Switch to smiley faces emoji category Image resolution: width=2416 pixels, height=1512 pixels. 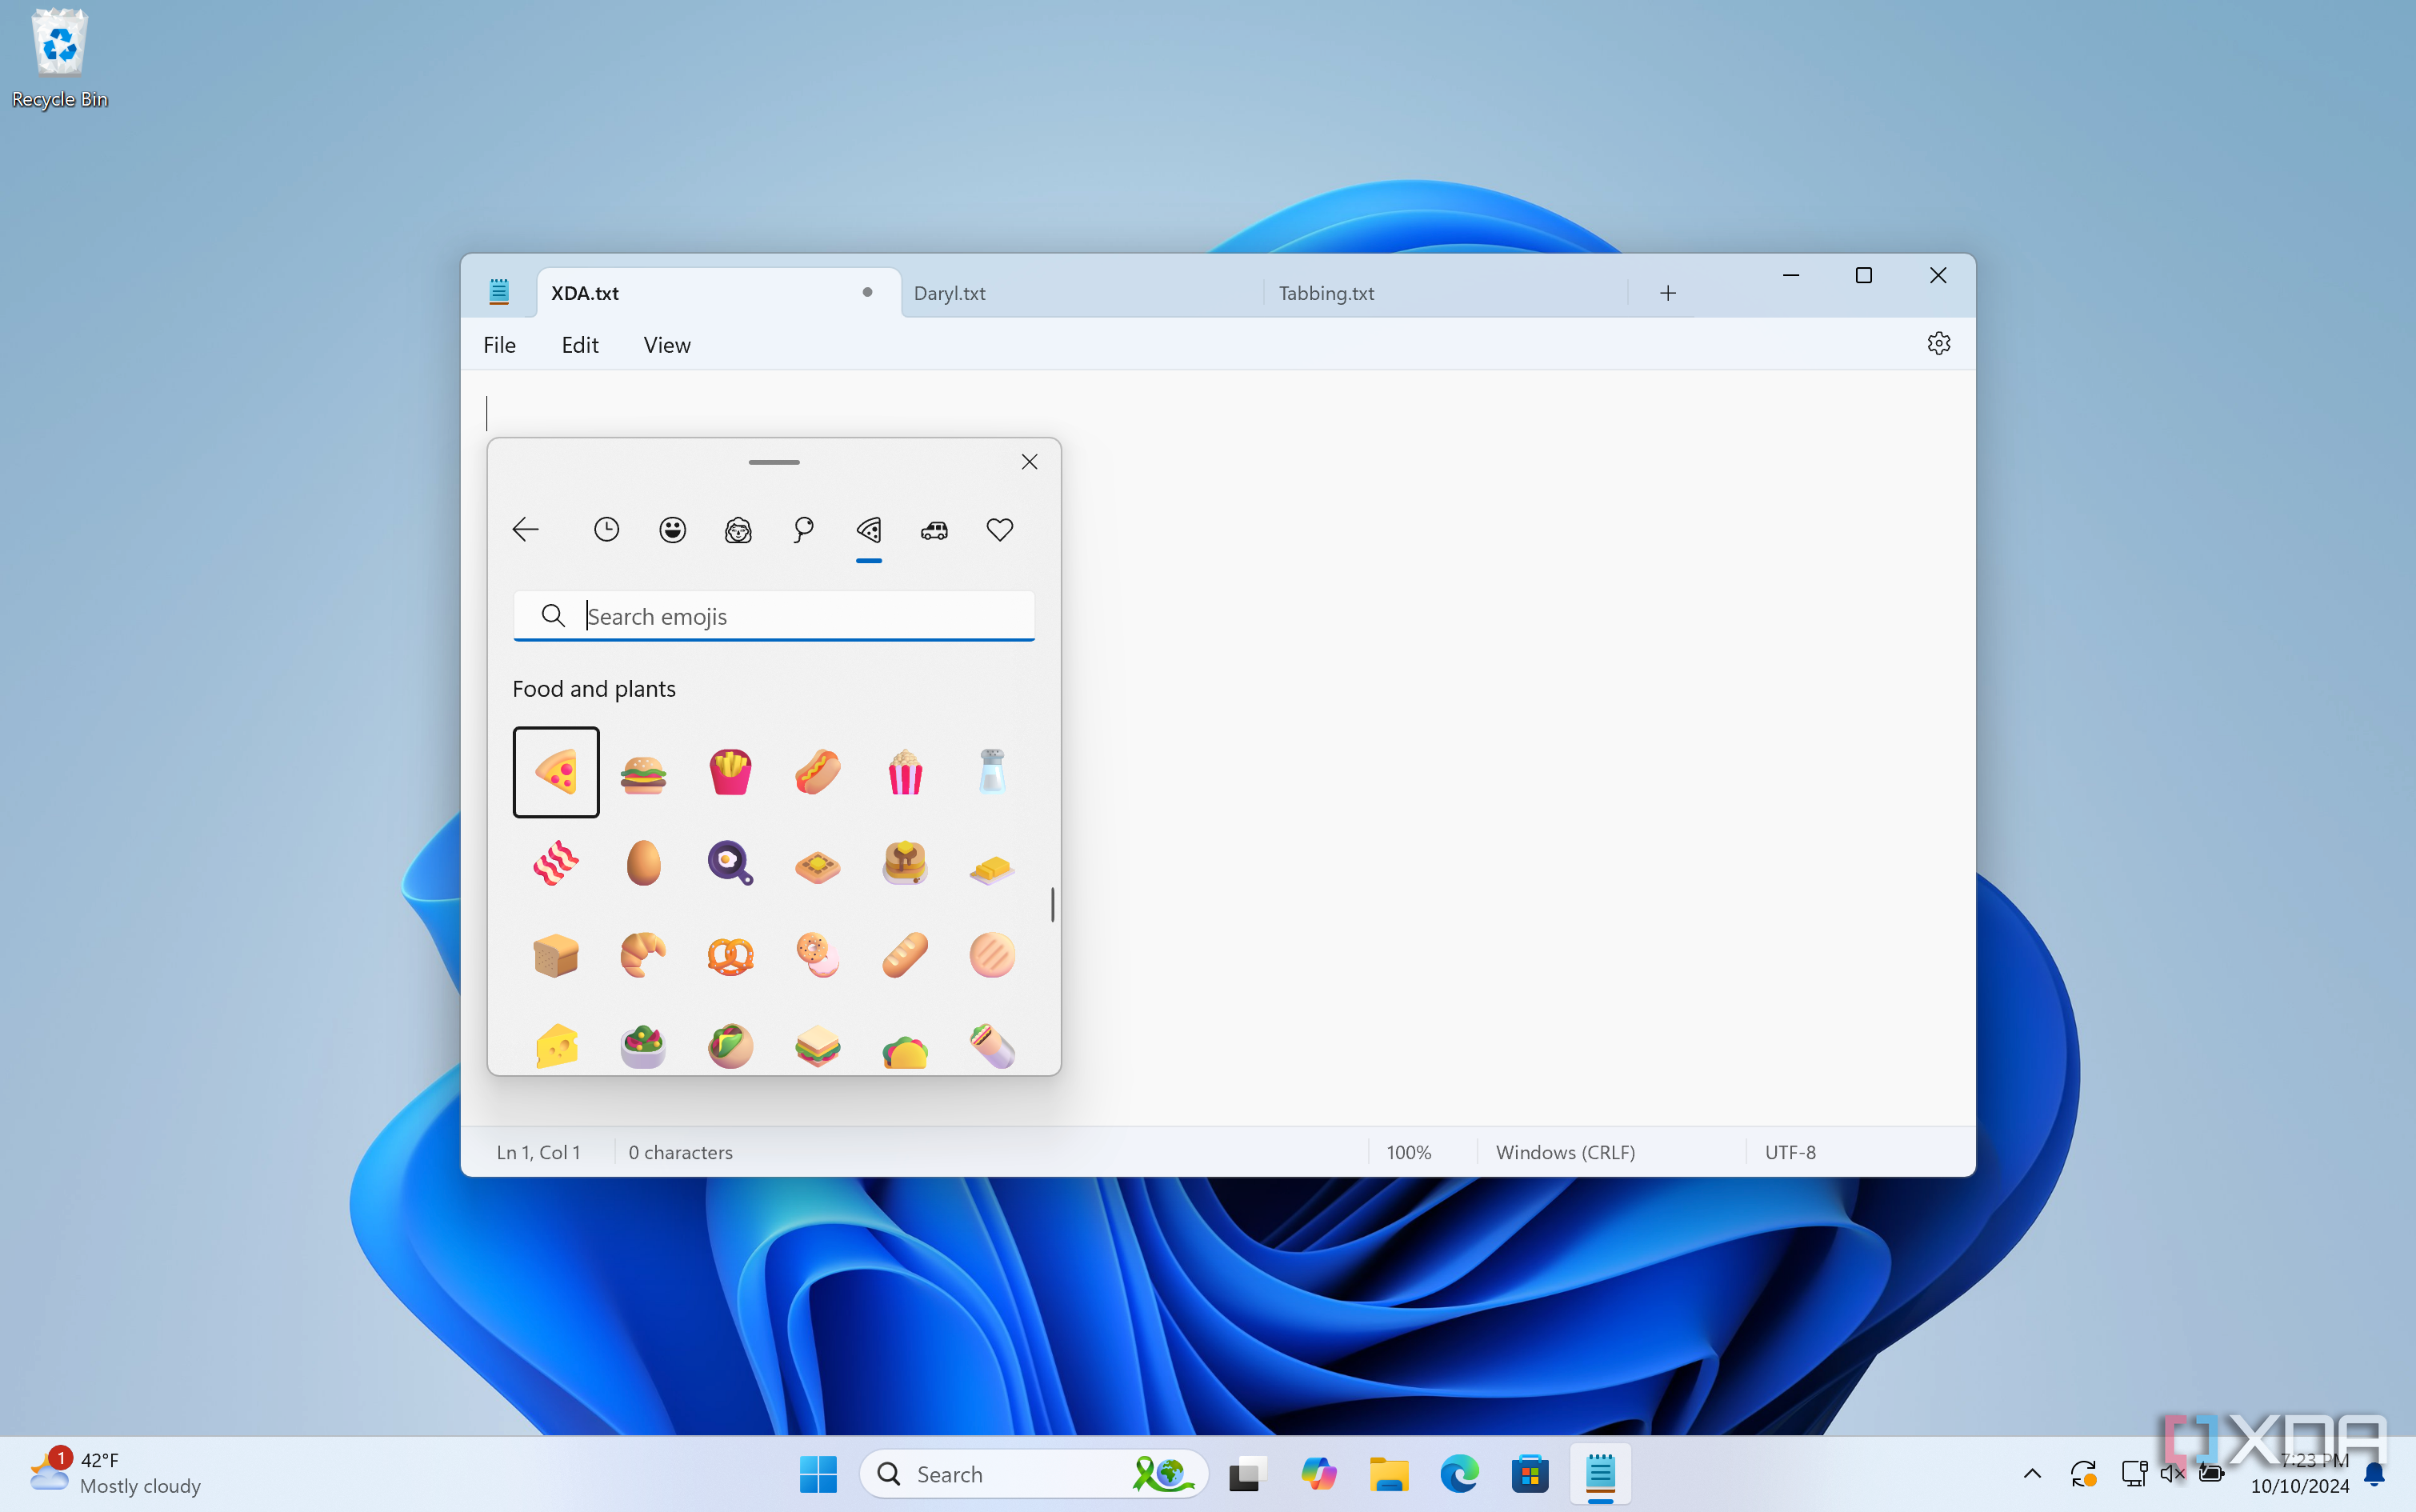(672, 529)
